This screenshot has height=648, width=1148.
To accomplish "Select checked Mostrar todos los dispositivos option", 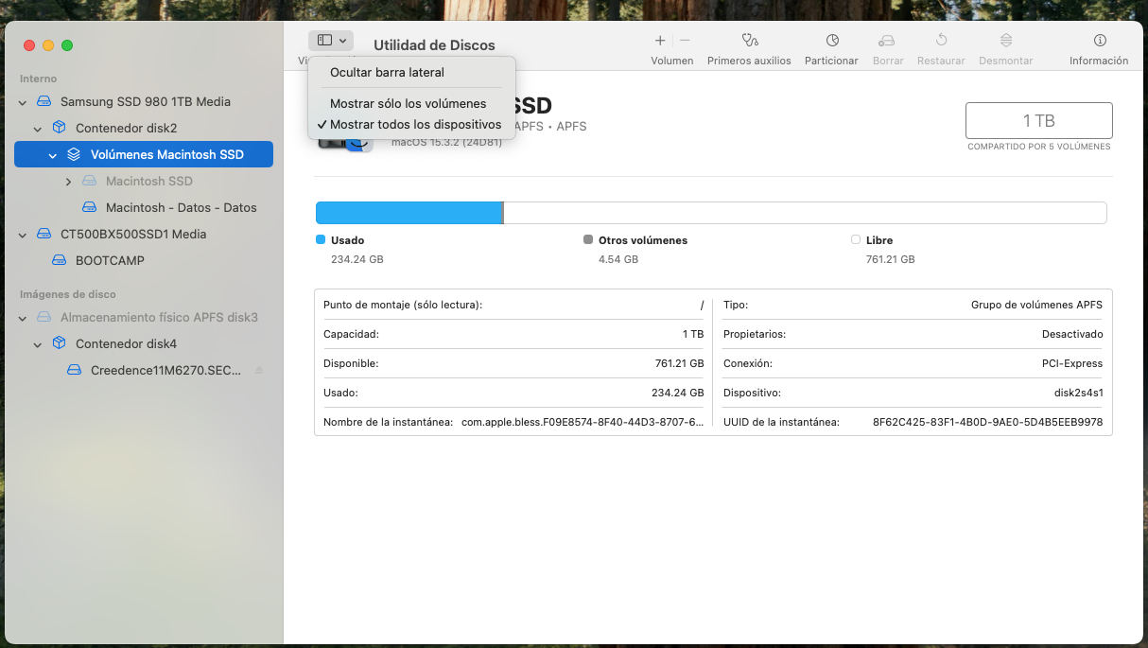I will pyautogui.click(x=415, y=124).
